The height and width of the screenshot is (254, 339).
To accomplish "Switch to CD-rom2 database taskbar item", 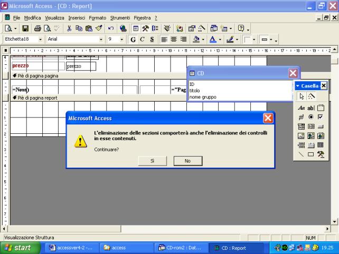I will (181, 248).
